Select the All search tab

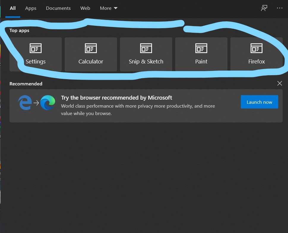[13, 8]
